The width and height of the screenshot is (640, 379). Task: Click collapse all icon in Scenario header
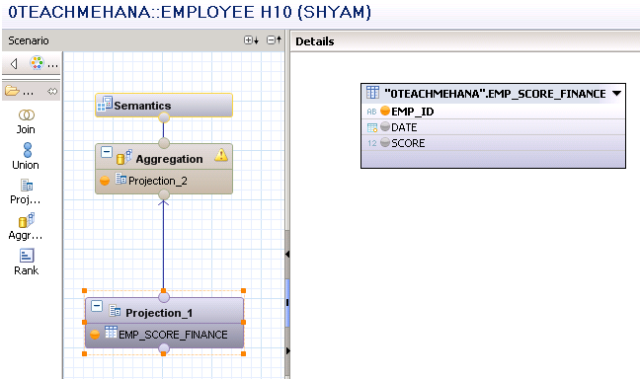pos(274,40)
